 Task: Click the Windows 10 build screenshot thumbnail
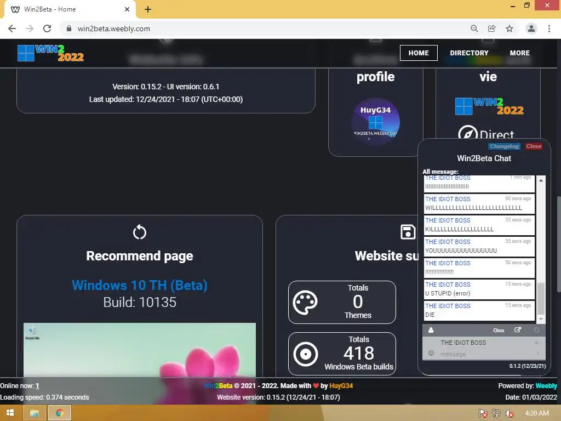tap(140, 350)
